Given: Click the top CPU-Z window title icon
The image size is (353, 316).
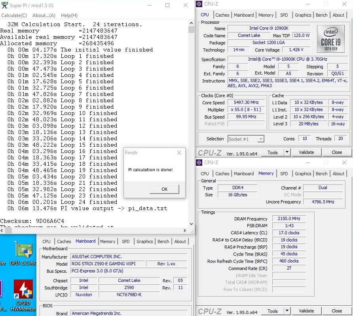Looking at the screenshot, I should (199, 4).
